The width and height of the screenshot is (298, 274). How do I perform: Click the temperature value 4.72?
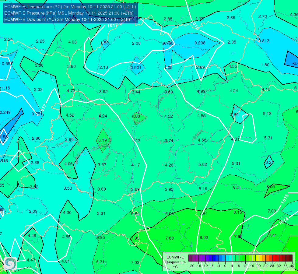coord(71,91)
